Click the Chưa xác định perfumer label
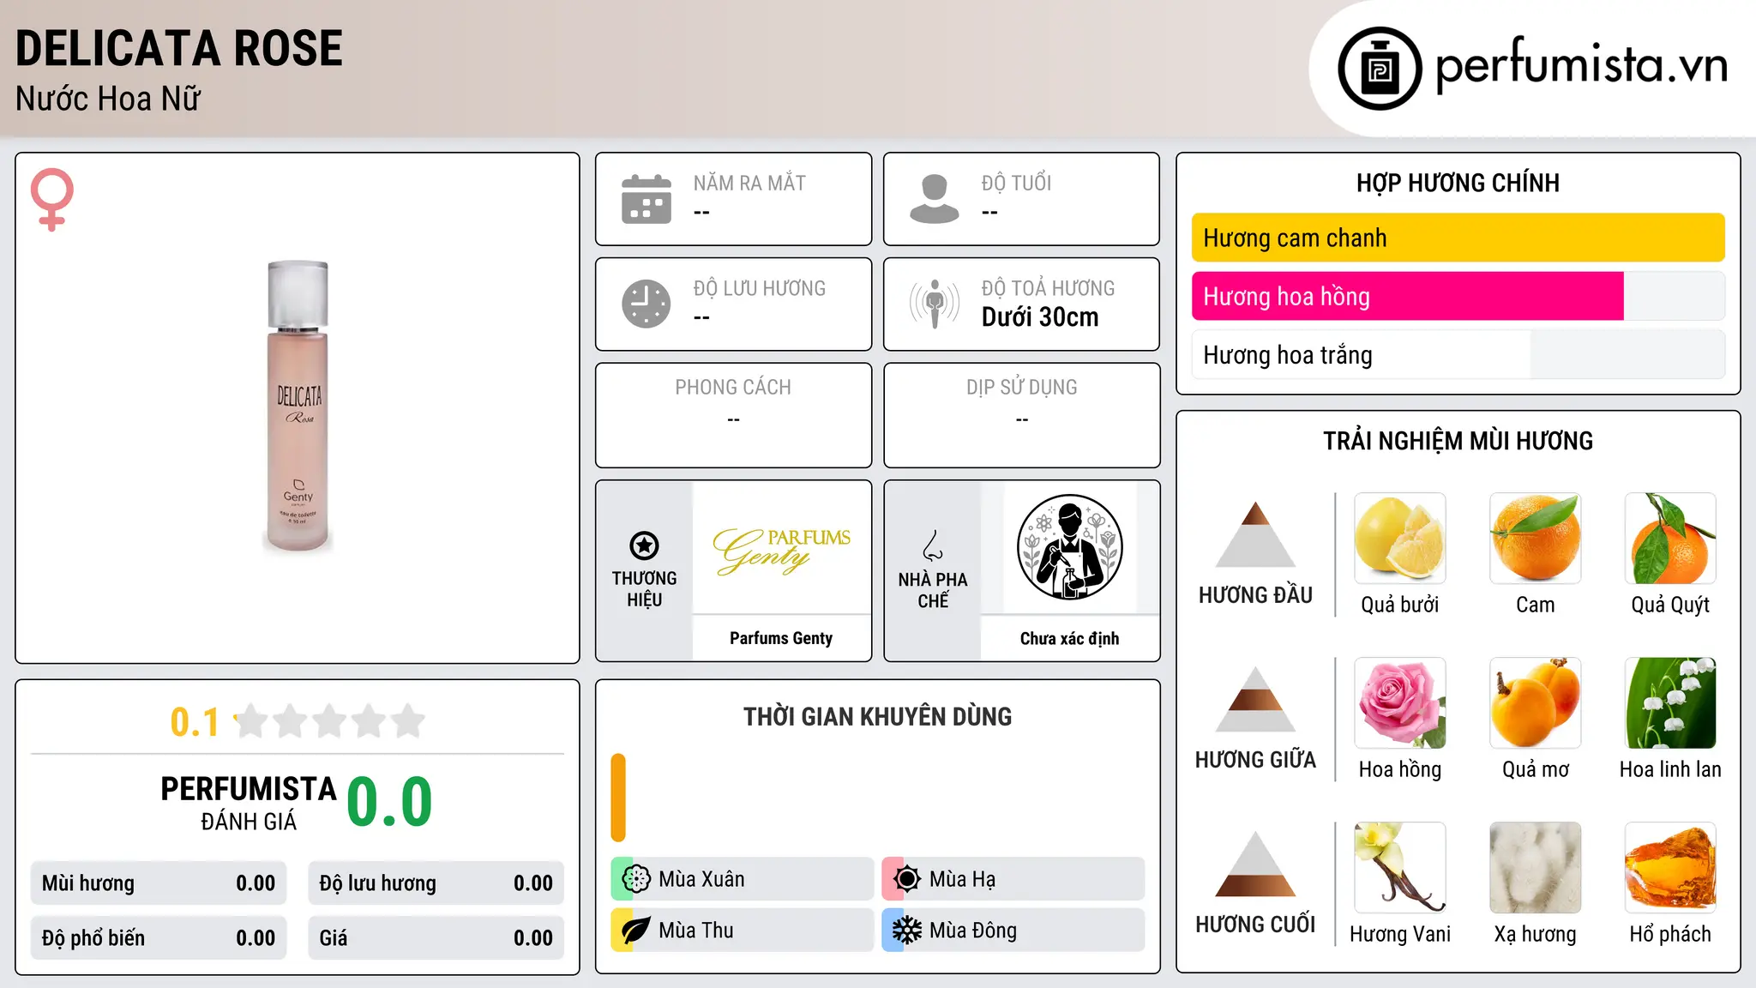The image size is (1756, 988). point(1069,638)
